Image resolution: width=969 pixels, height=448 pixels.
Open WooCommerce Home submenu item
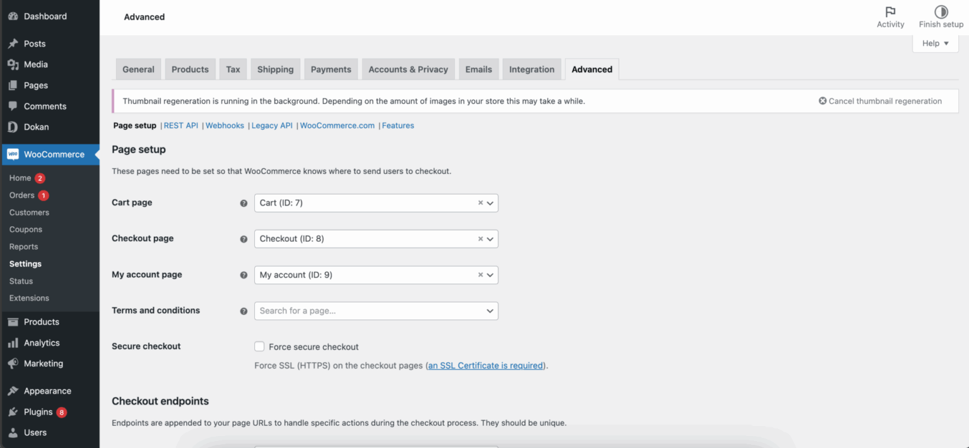[20, 178]
